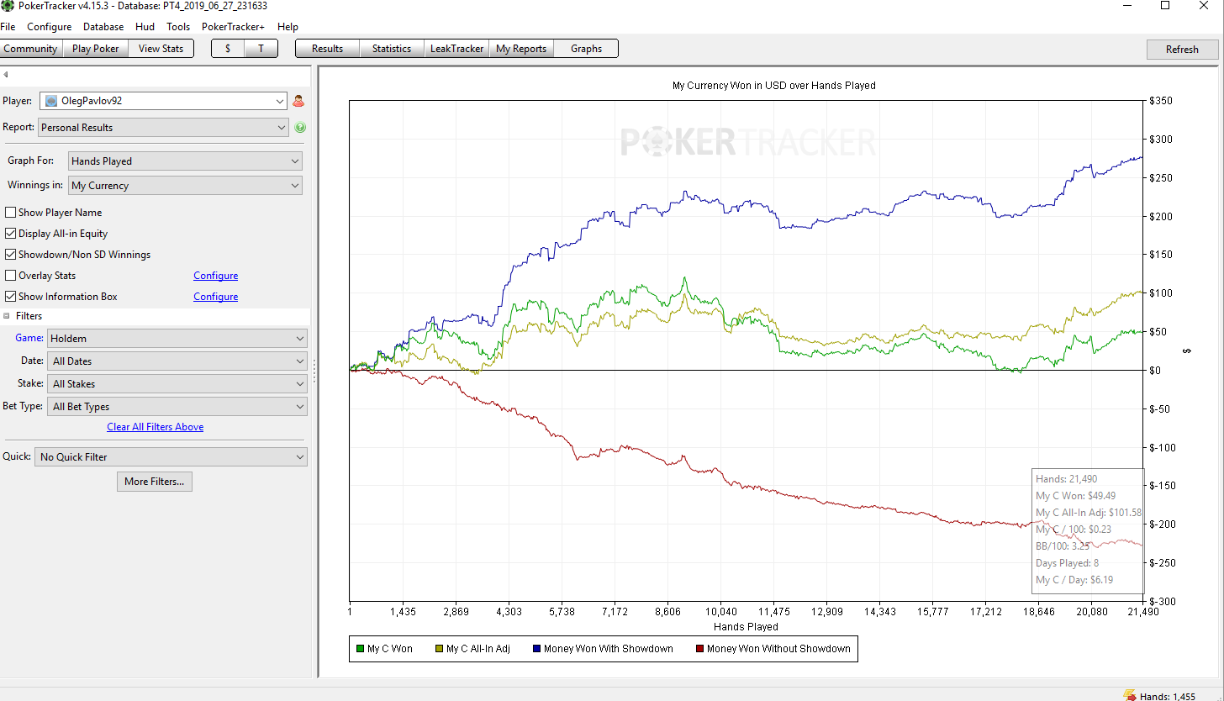Enable the Show Player Name checkbox
The width and height of the screenshot is (1224, 701).
click(10, 213)
